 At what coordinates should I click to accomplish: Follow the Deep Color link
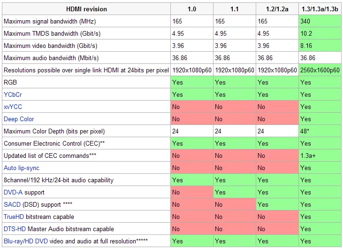19,119
